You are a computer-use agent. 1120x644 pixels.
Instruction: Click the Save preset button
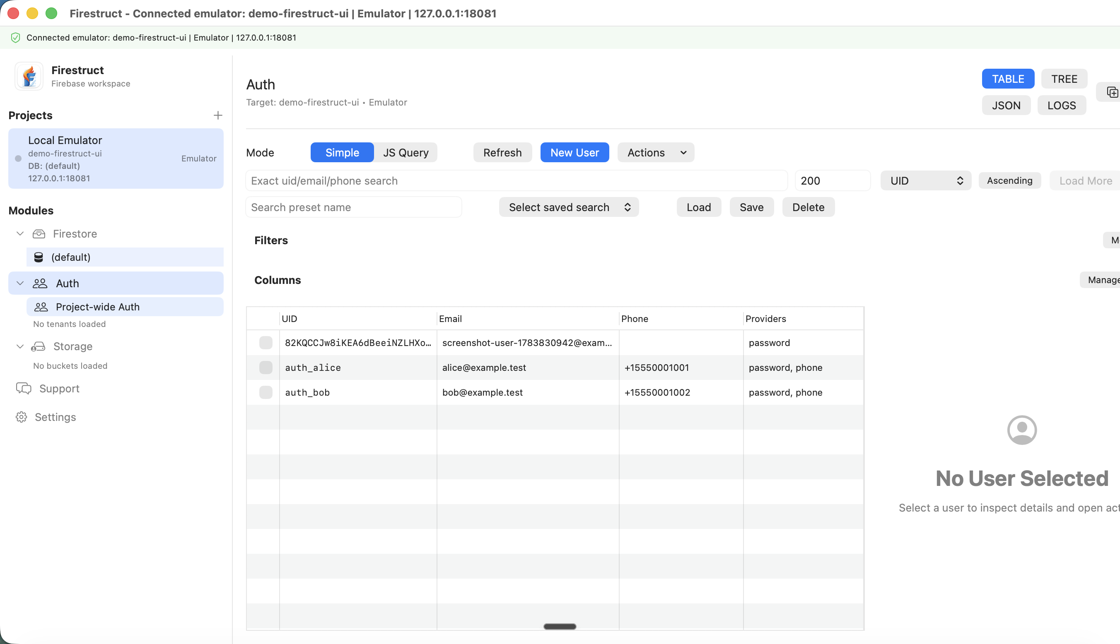(751, 207)
